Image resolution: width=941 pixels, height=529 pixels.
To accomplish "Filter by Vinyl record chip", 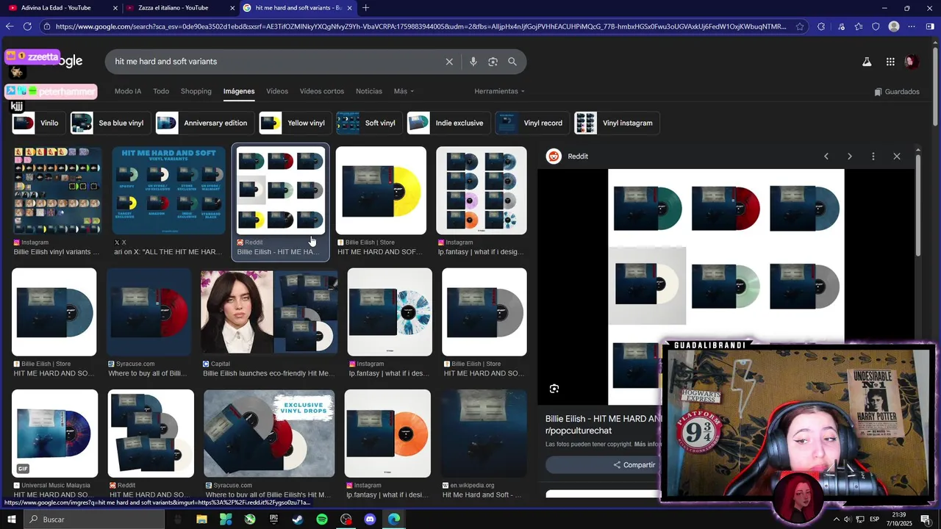I will coord(532,123).
